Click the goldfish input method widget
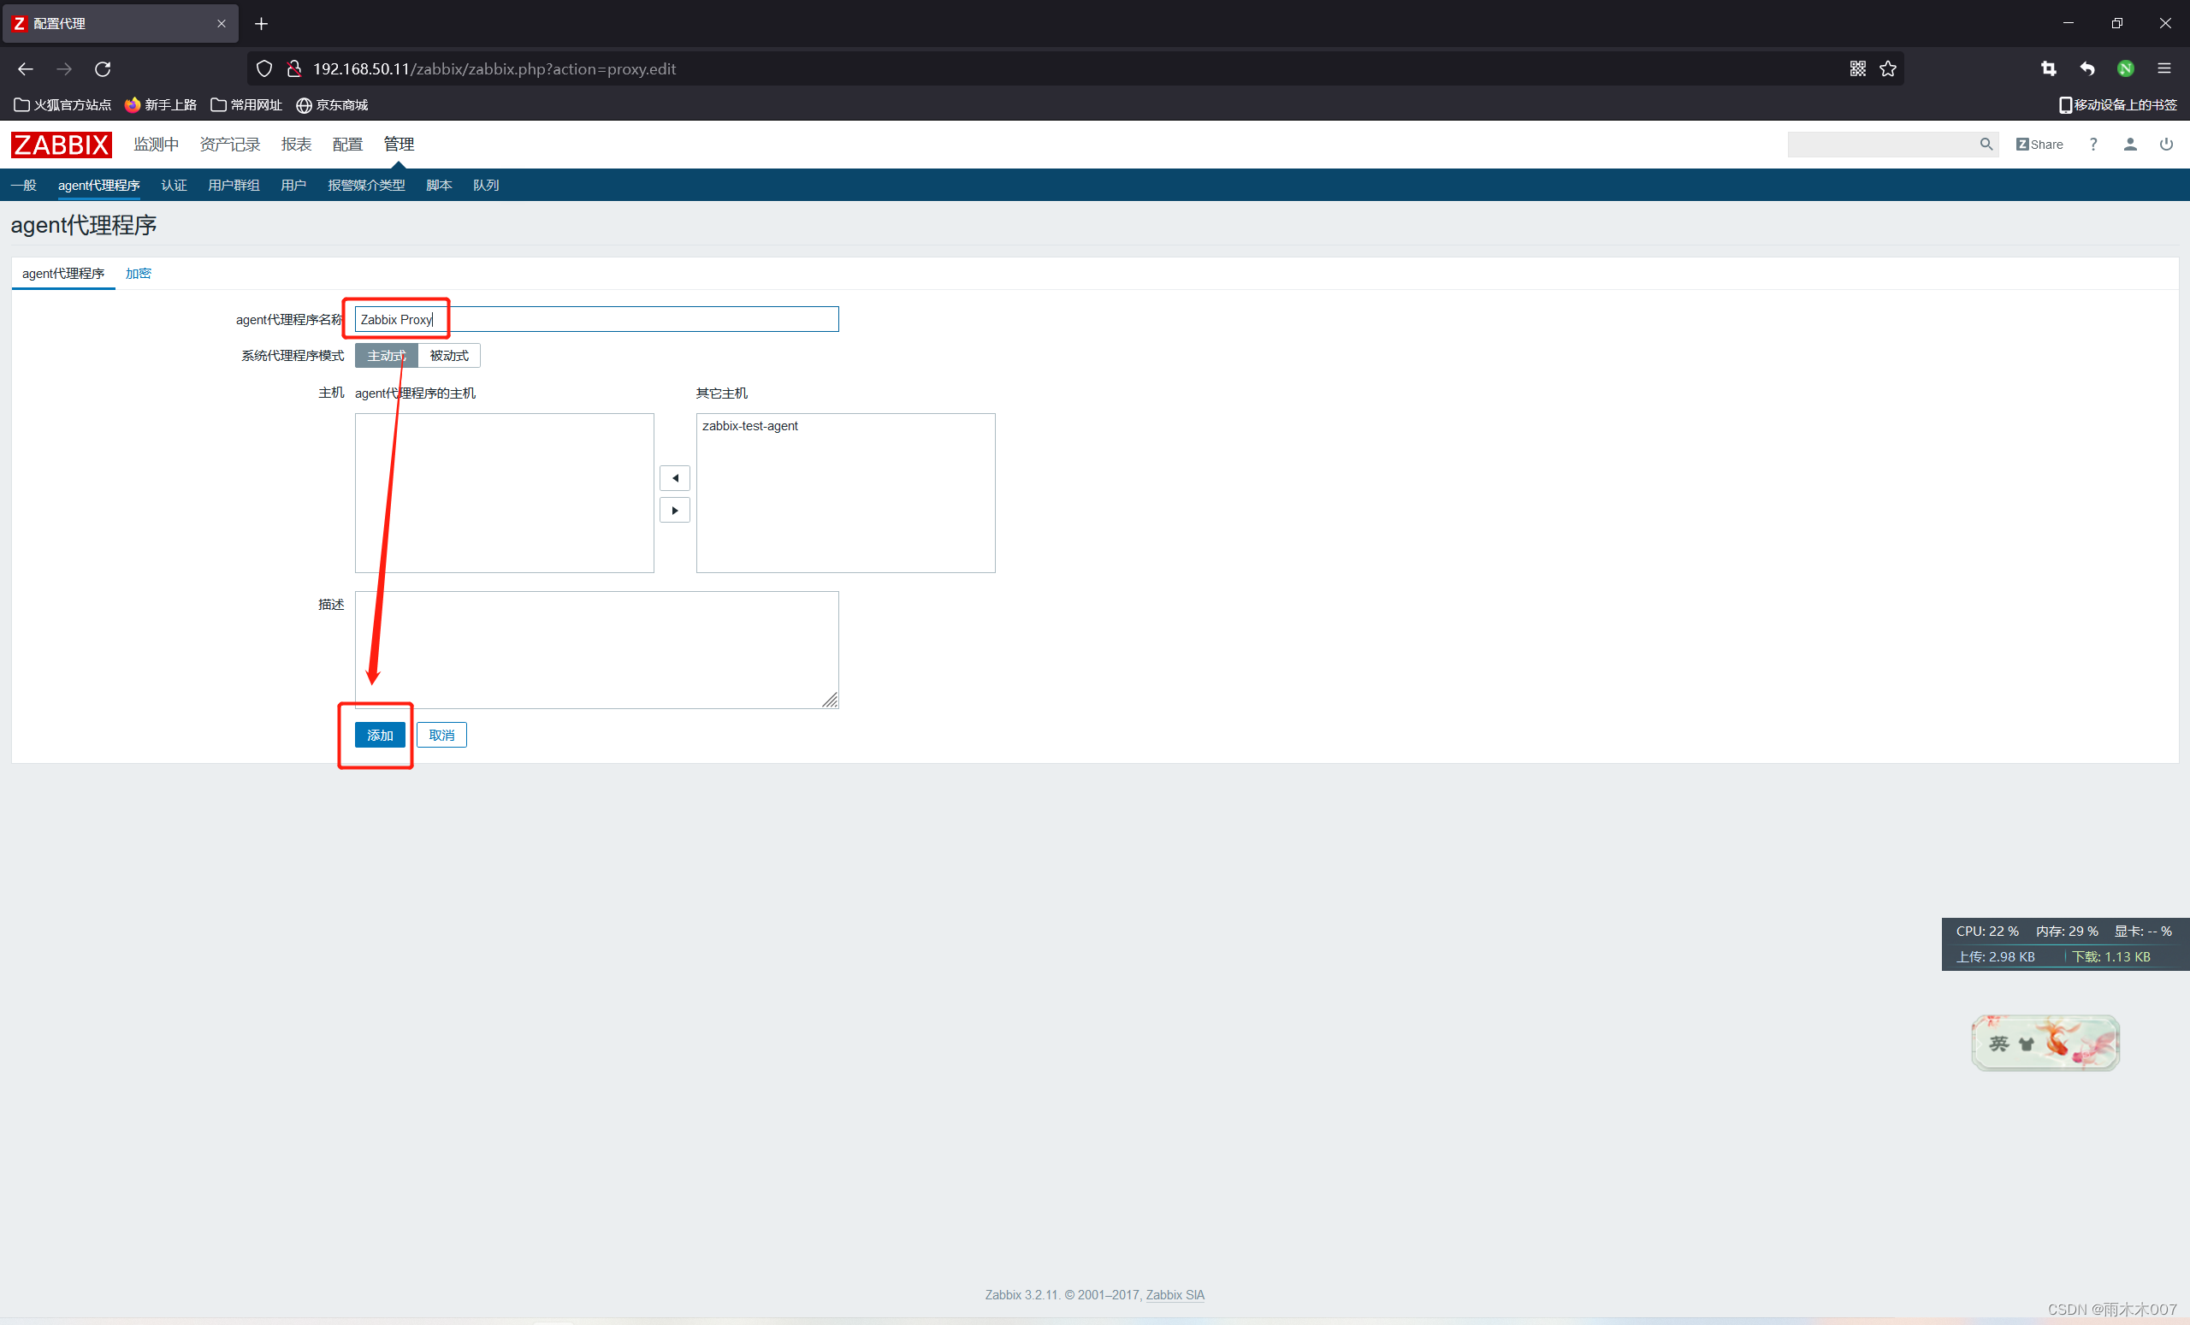Viewport: 2190px width, 1325px height. coord(2045,1043)
